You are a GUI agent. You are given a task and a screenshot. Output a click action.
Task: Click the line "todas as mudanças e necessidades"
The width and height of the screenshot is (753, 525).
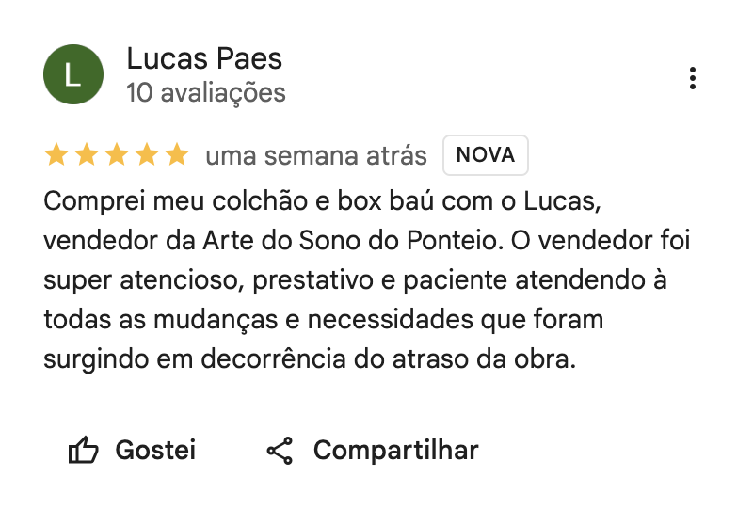click(323, 321)
